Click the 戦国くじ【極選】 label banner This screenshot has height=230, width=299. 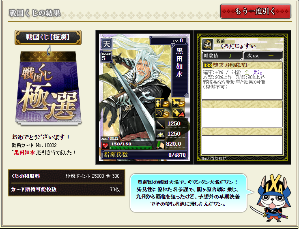[48, 37]
